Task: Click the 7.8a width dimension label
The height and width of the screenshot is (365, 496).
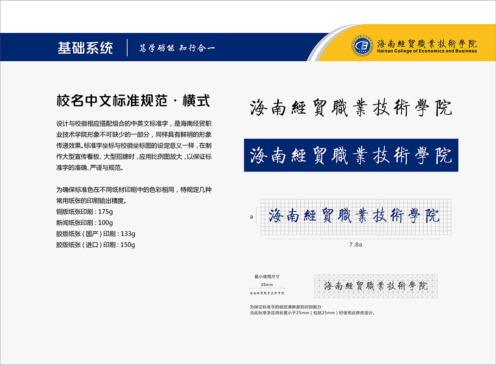Action: (x=356, y=244)
